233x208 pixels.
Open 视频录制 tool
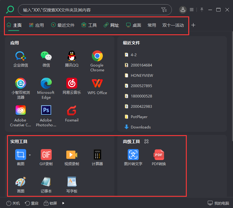(72, 157)
